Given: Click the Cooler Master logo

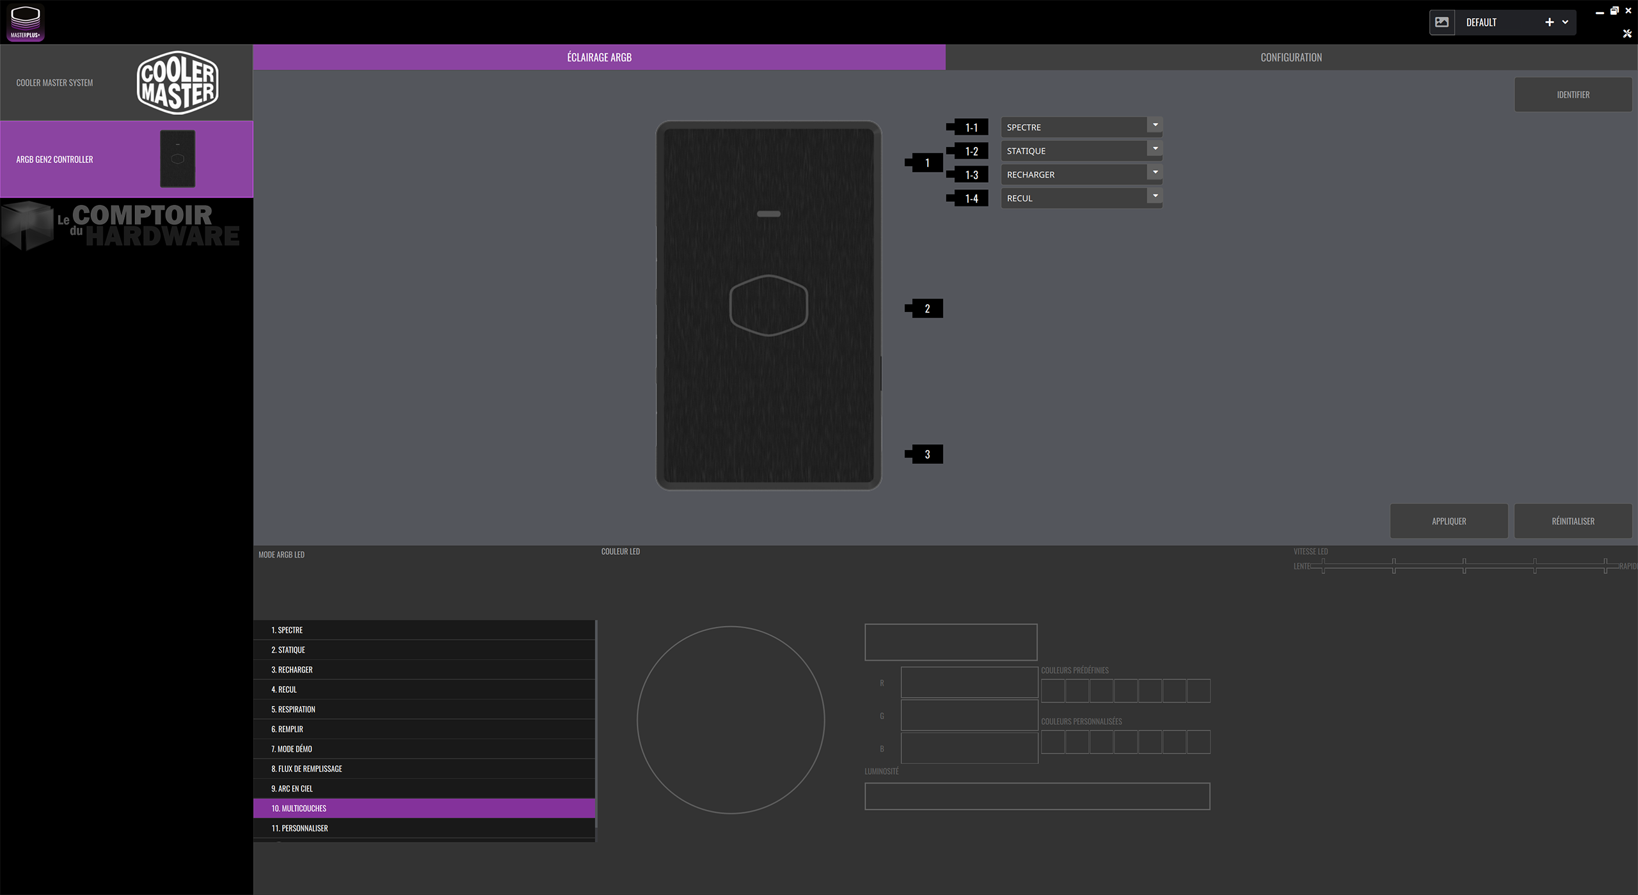Looking at the screenshot, I should pos(177,82).
